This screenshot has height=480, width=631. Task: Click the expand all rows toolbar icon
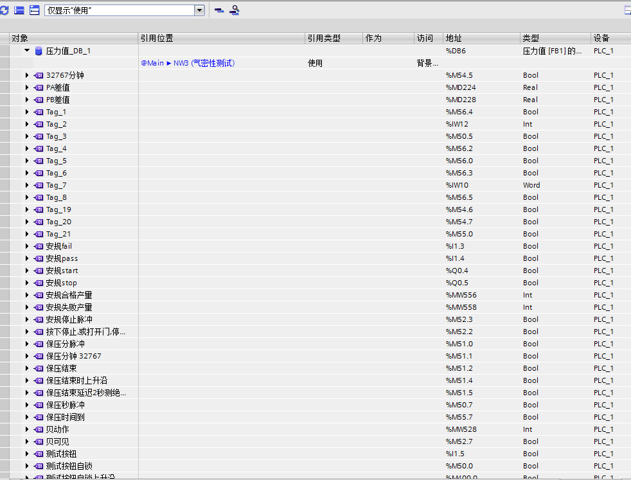[x=19, y=10]
